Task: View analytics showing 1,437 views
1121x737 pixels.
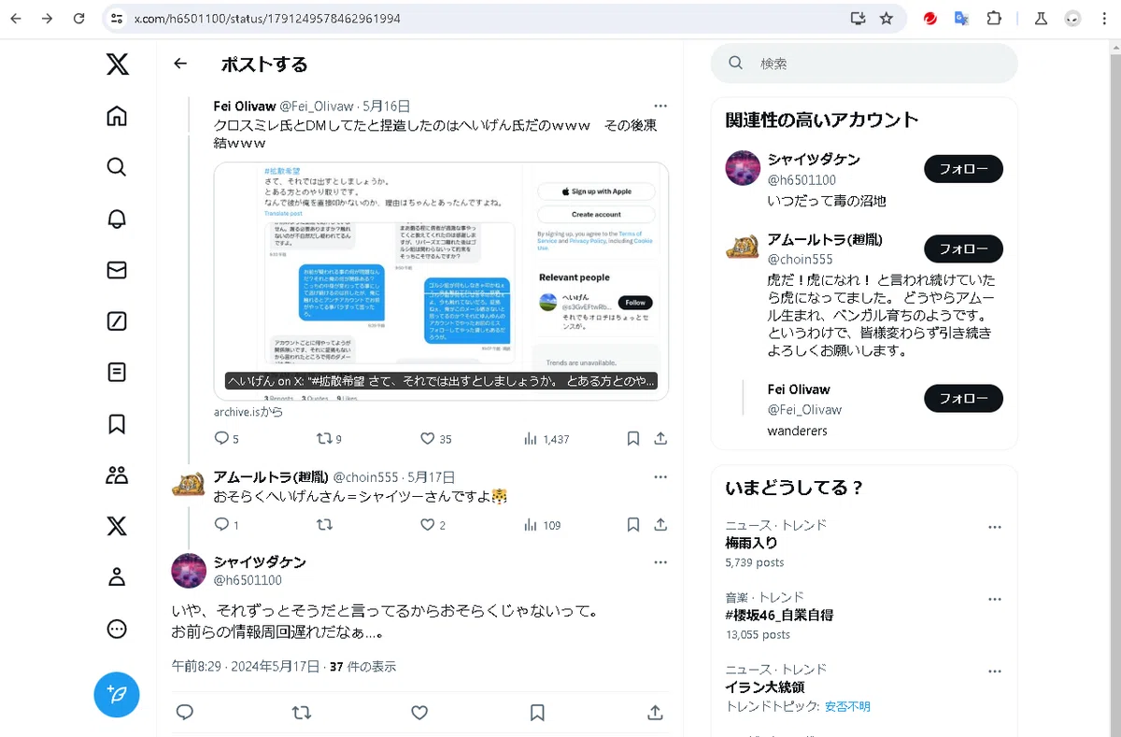Action: 546,439
